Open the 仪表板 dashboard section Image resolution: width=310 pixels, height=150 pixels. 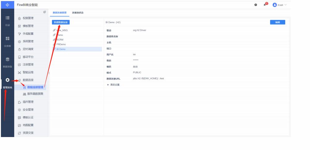point(7,42)
